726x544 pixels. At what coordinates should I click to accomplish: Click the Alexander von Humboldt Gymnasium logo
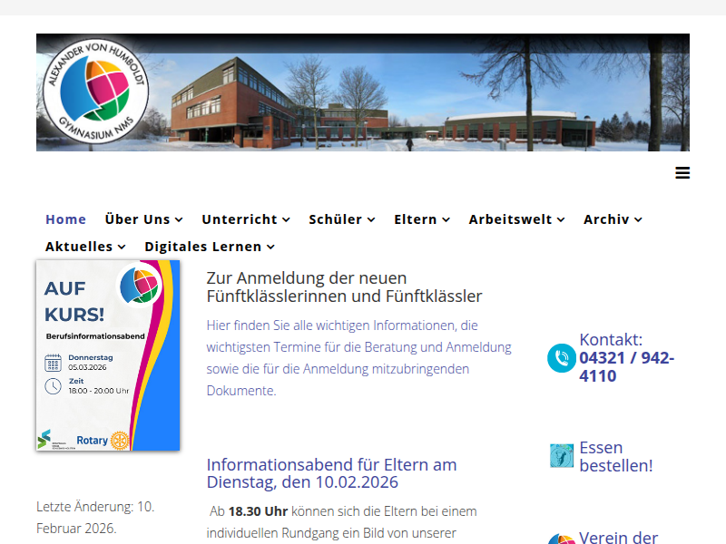click(x=95, y=92)
